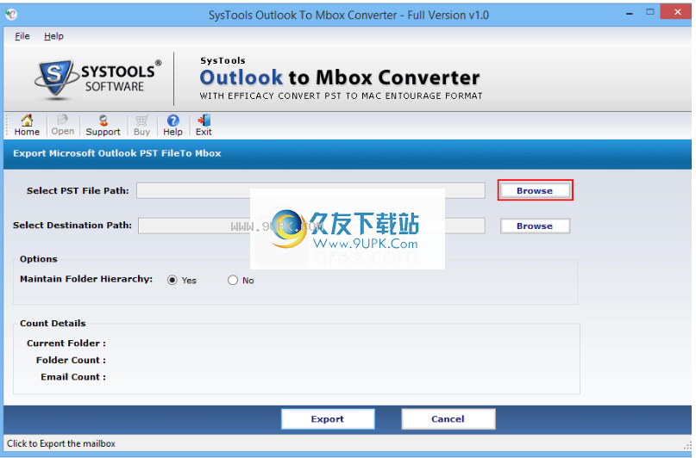Click 'Click to Export the mailbox' status text
The width and height of the screenshot is (696, 458).
coord(61,443)
